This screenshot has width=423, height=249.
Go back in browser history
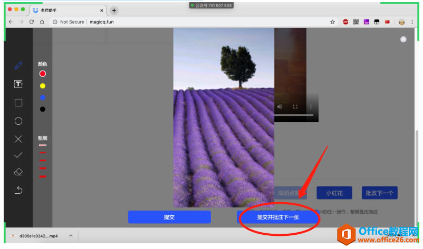point(11,22)
